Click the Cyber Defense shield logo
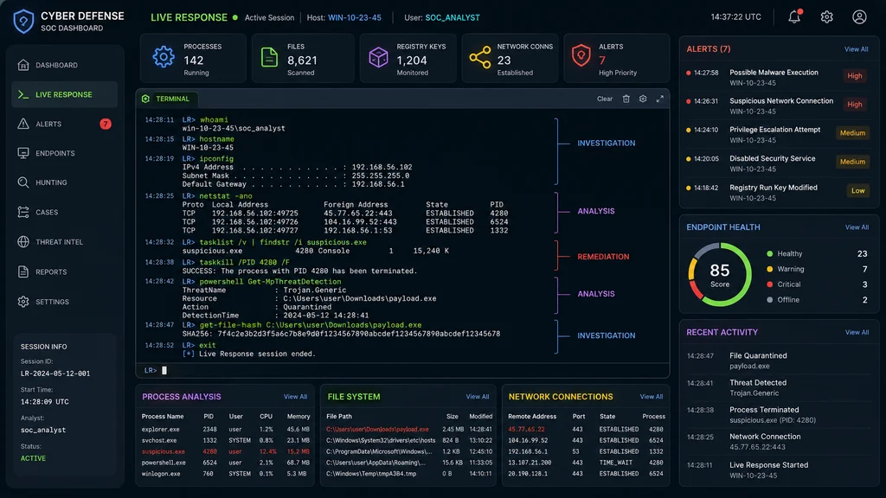Viewport: 886px width, 498px height. click(x=23, y=22)
